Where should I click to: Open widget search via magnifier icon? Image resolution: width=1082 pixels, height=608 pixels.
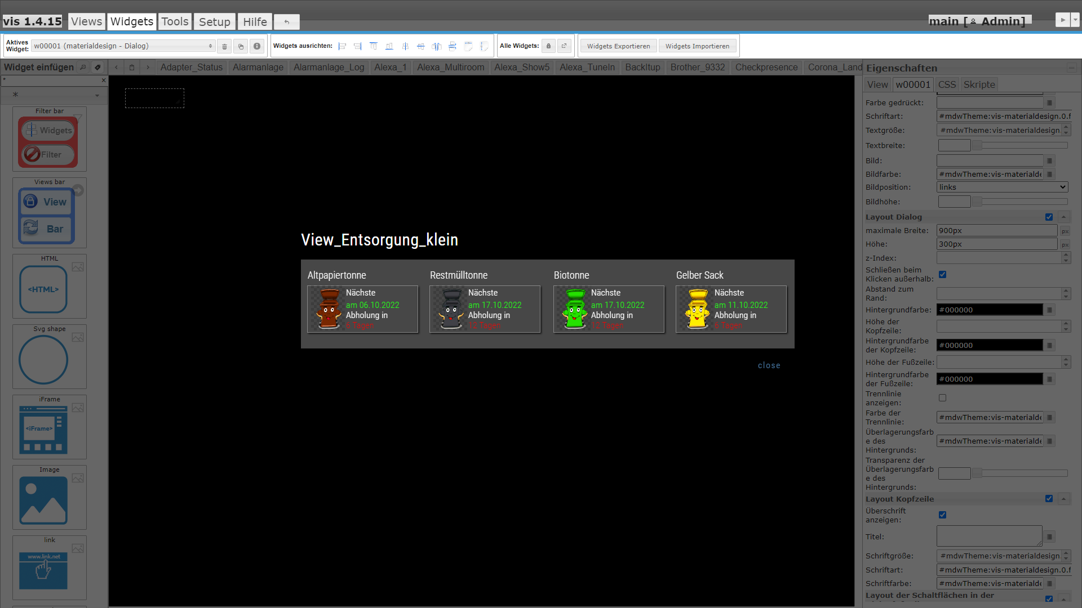83,67
